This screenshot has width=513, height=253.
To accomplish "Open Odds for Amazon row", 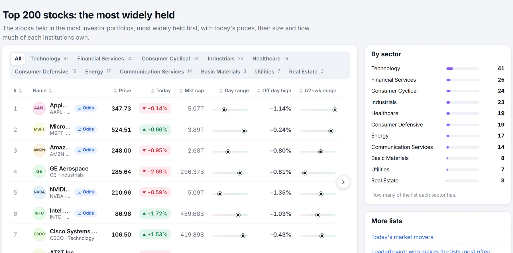I will [x=85, y=150].
